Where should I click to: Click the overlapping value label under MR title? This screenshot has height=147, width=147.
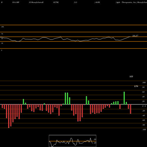coord(136,86)
